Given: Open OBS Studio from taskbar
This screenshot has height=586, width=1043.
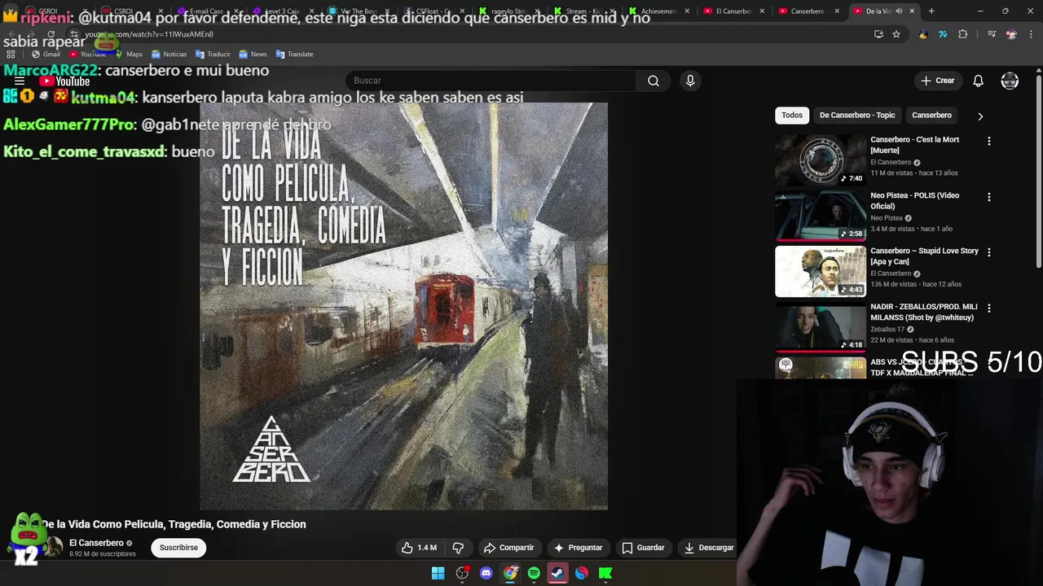Looking at the screenshot, I should (462, 573).
